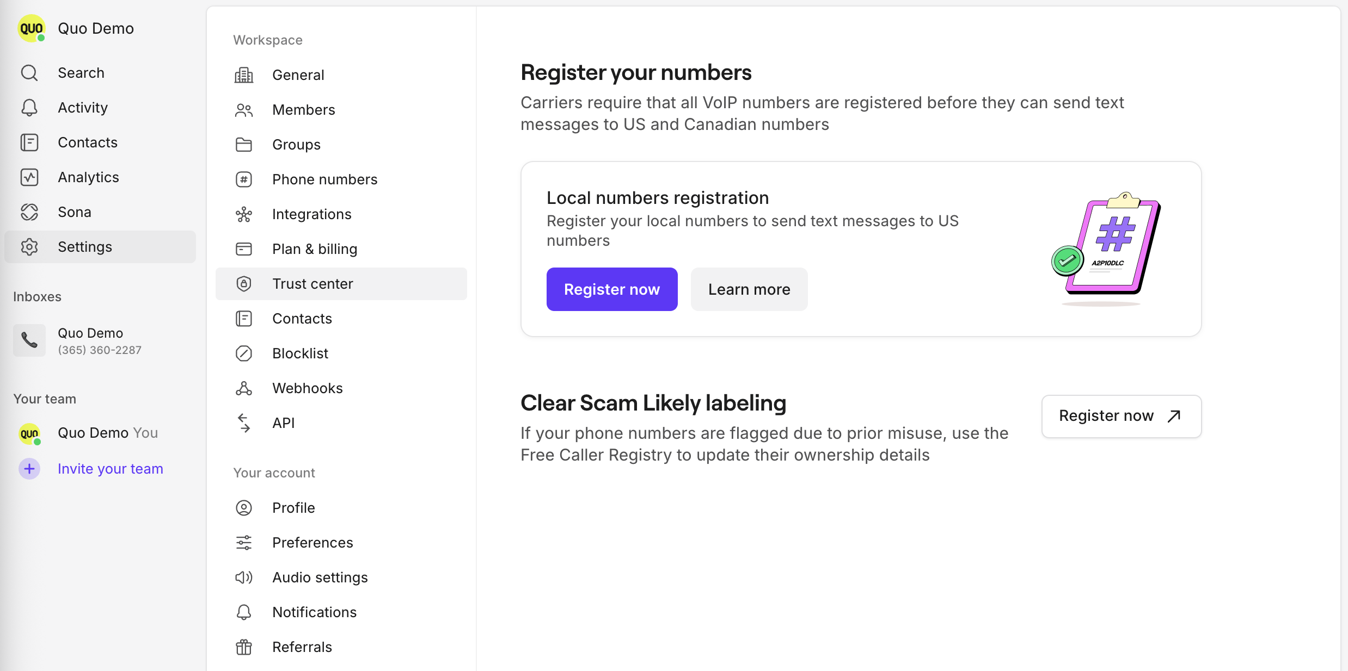Viewport: 1348px width, 671px height.
Task: Select the Blocklist option
Action: click(x=300, y=353)
